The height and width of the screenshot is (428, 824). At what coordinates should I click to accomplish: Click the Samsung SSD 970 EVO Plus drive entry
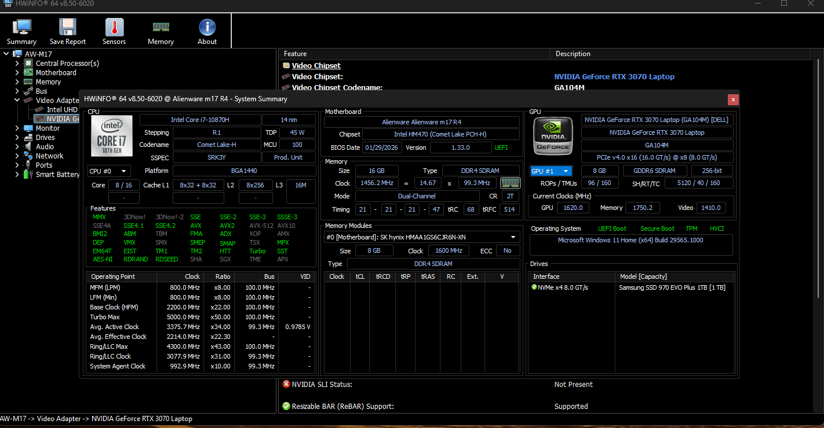point(672,287)
